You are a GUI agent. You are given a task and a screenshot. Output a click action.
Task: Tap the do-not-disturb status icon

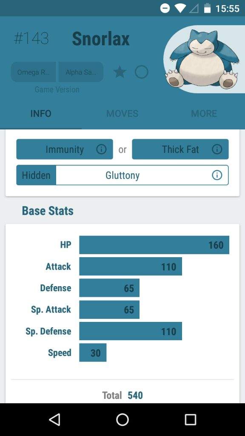(x=165, y=9)
